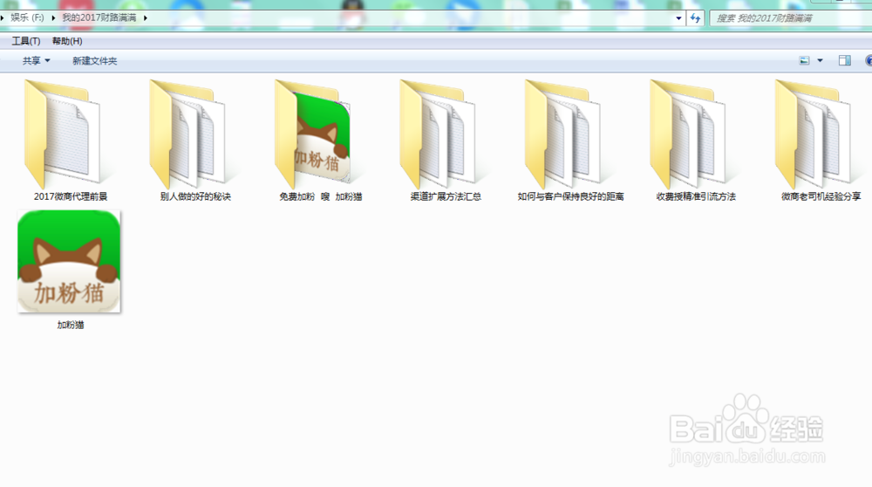Click the 别人做的好的秘诀 file name
Screen dimensions: 872x487
pyautogui.click(x=195, y=196)
